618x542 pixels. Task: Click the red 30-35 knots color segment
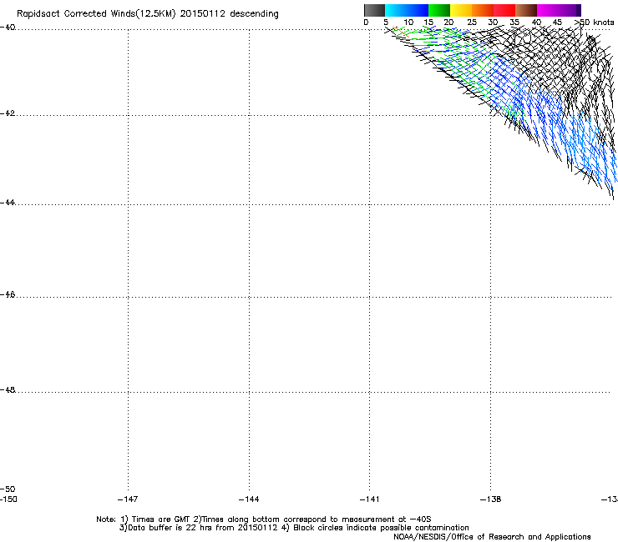coord(504,10)
